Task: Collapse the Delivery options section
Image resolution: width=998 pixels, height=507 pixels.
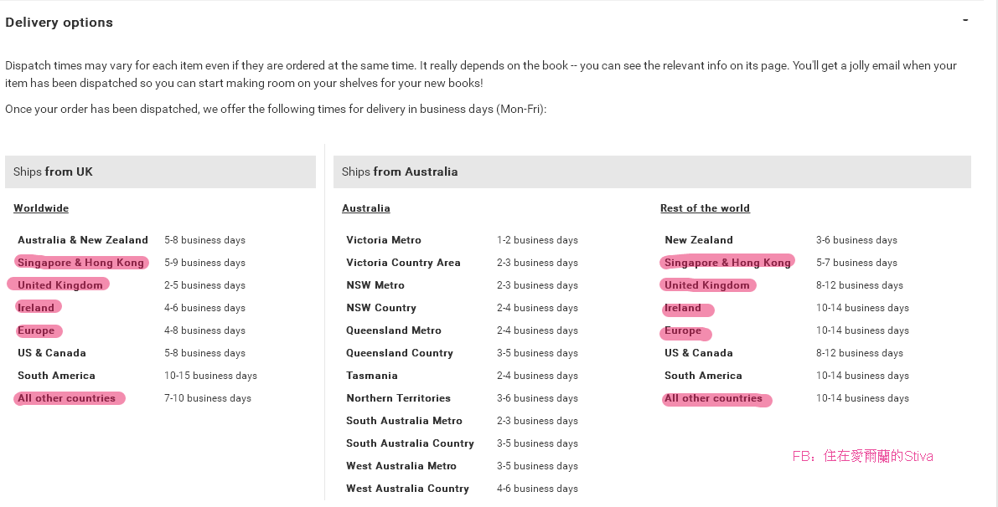Action: tap(965, 19)
